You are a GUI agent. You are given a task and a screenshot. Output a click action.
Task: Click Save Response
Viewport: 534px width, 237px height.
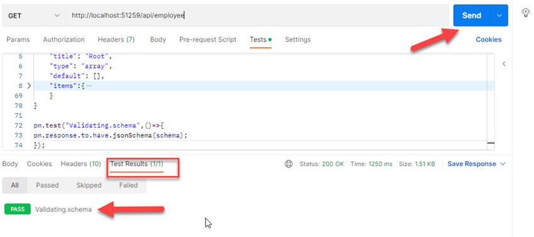pyautogui.click(x=472, y=164)
